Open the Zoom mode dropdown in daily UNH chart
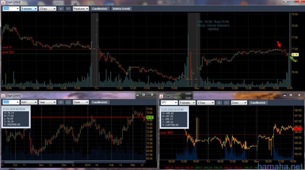The height and width of the screenshot is (170, 305). [81, 102]
